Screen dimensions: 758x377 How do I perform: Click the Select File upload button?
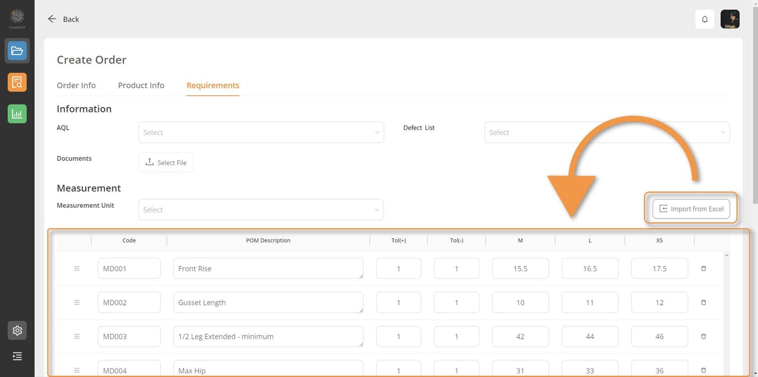[166, 162]
